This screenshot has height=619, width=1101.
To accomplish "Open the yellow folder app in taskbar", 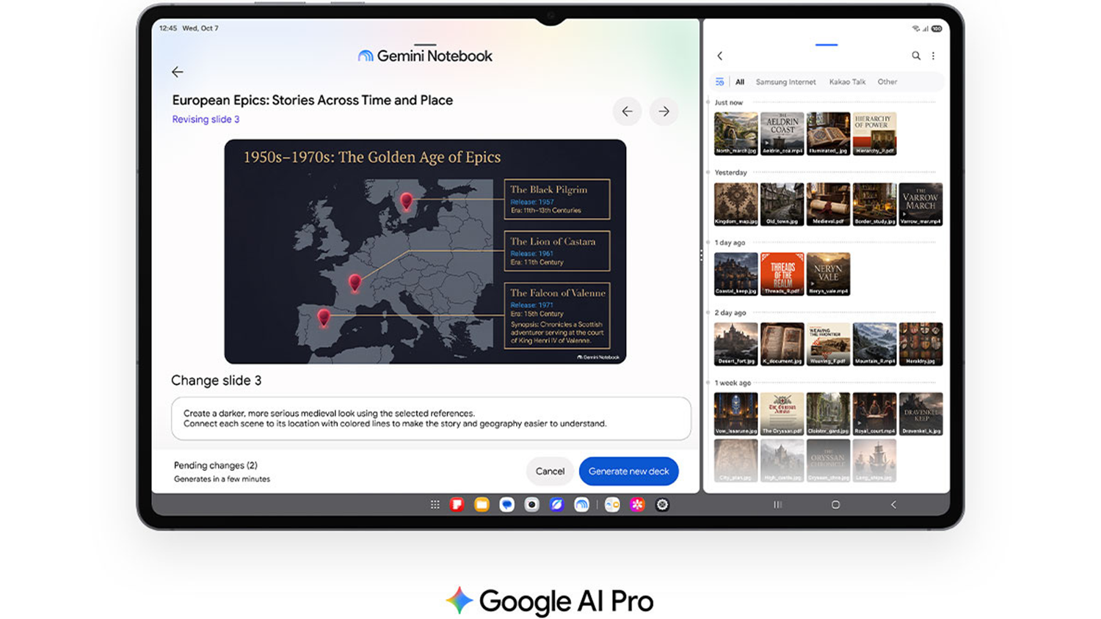I will point(482,505).
